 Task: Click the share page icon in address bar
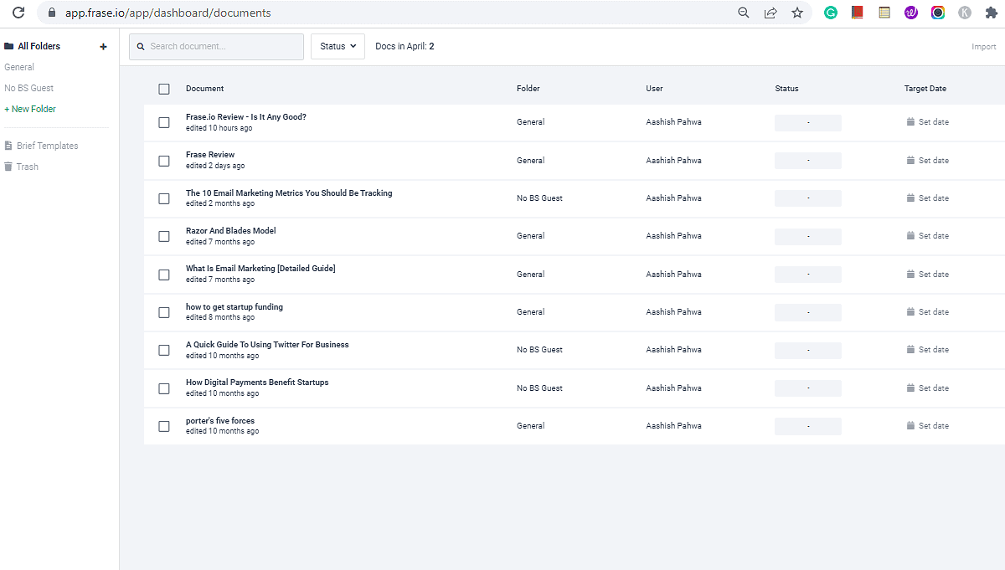[770, 13]
